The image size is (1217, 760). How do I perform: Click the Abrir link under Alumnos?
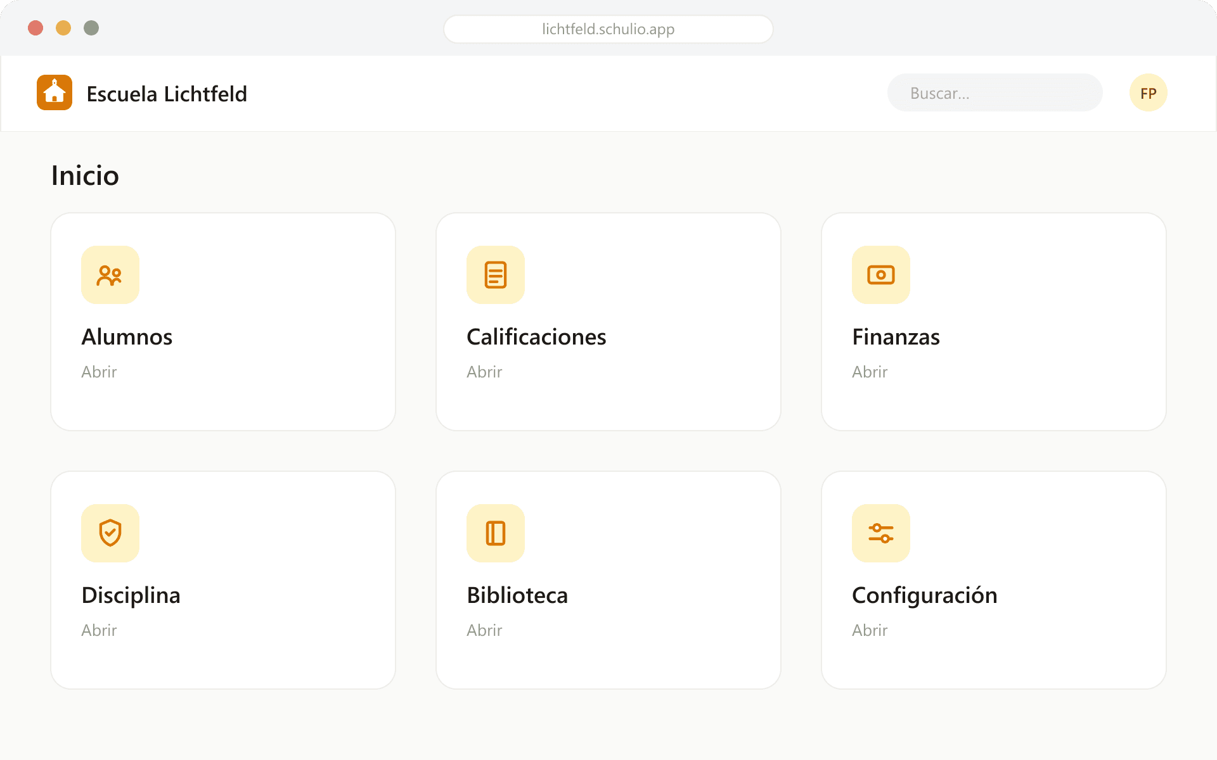tap(99, 372)
